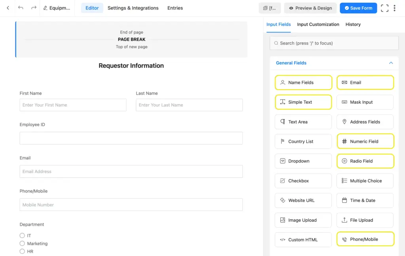
Task: Pick the Phone/Mobile field element
Action: 365,239
